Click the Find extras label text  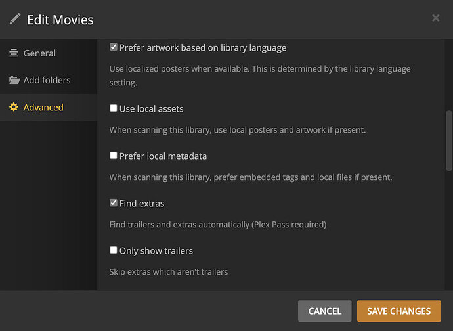coord(142,204)
